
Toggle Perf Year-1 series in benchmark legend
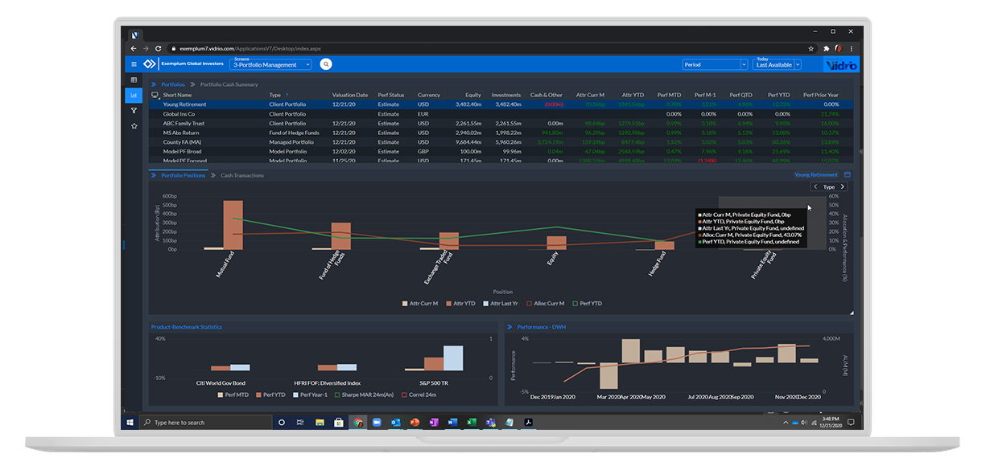pyautogui.click(x=311, y=395)
